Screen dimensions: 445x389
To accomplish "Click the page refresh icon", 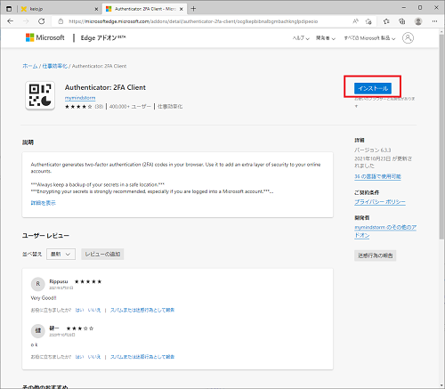I will (42, 21).
